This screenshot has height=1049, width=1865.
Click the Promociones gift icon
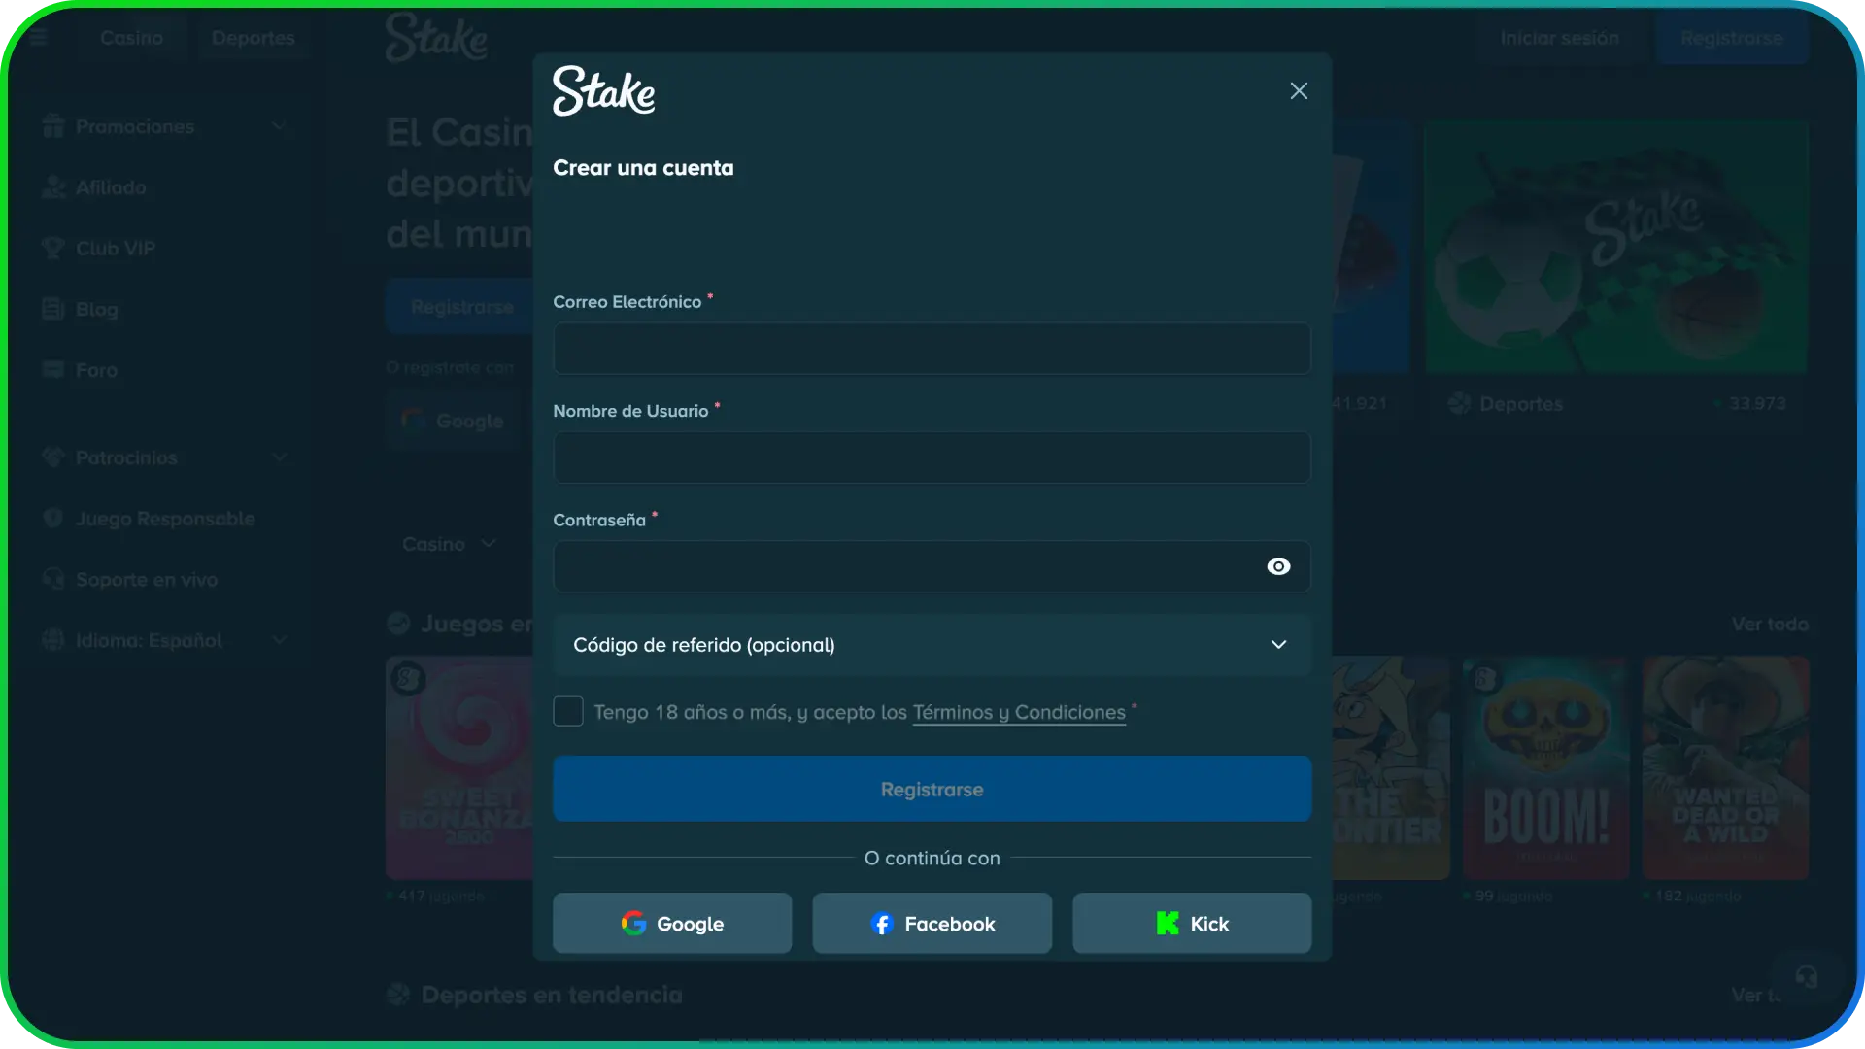53,126
